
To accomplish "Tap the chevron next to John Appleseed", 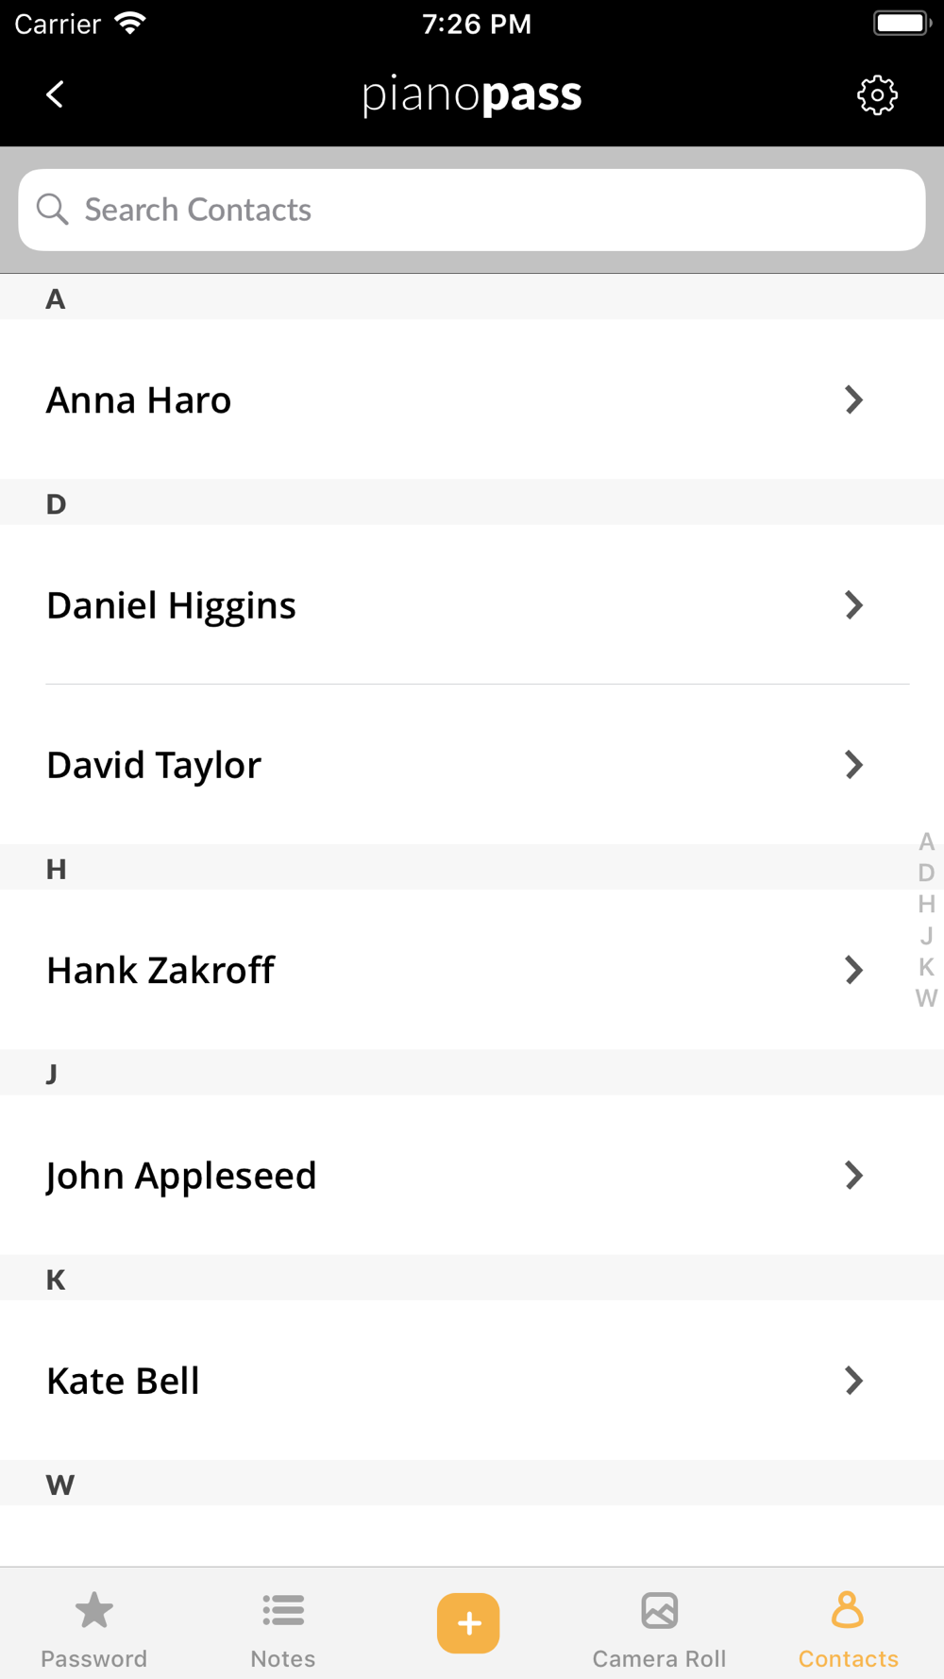I will [x=853, y=1176].
